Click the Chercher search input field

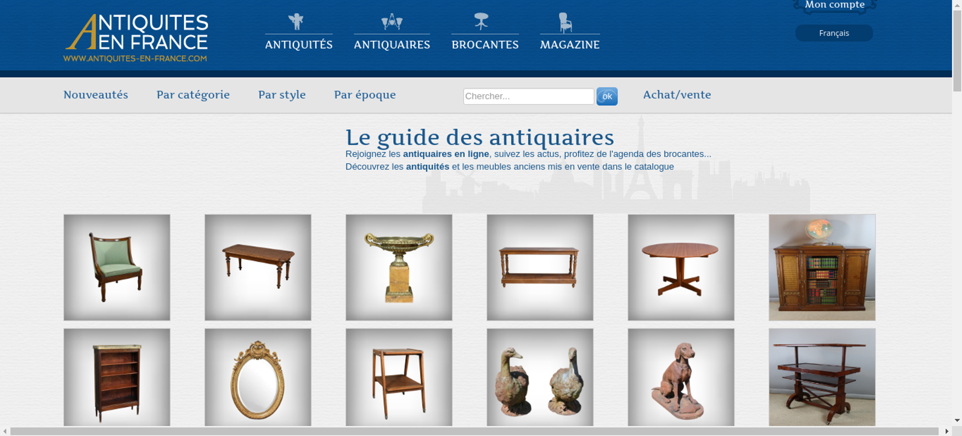[x=529, y=96]
